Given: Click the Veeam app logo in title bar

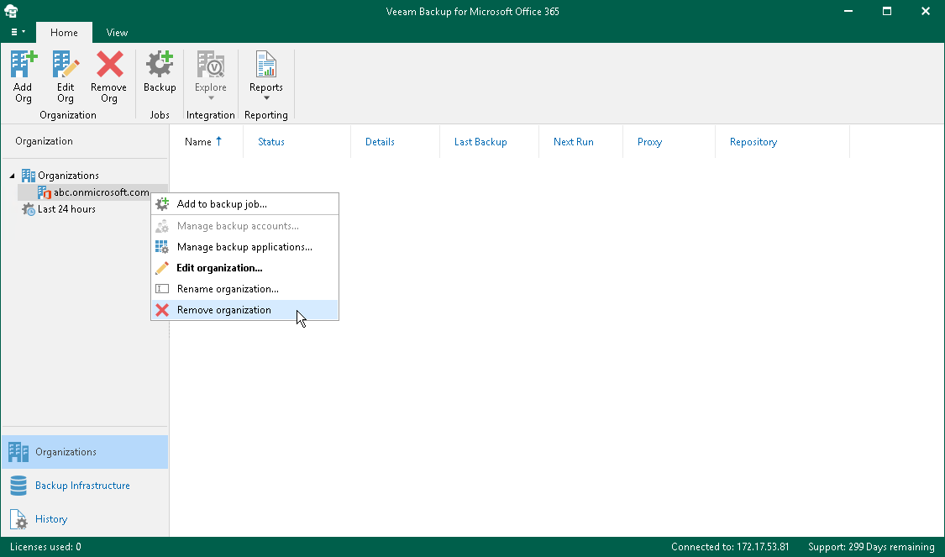Looking at the screenshot, I should pos(11,11).
